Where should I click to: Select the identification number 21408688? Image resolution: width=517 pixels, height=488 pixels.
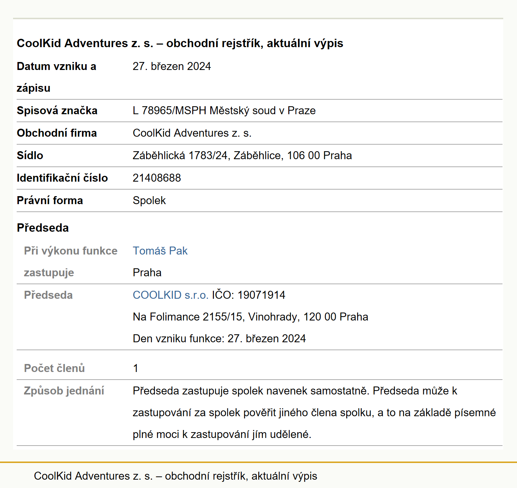pos(157,178)
